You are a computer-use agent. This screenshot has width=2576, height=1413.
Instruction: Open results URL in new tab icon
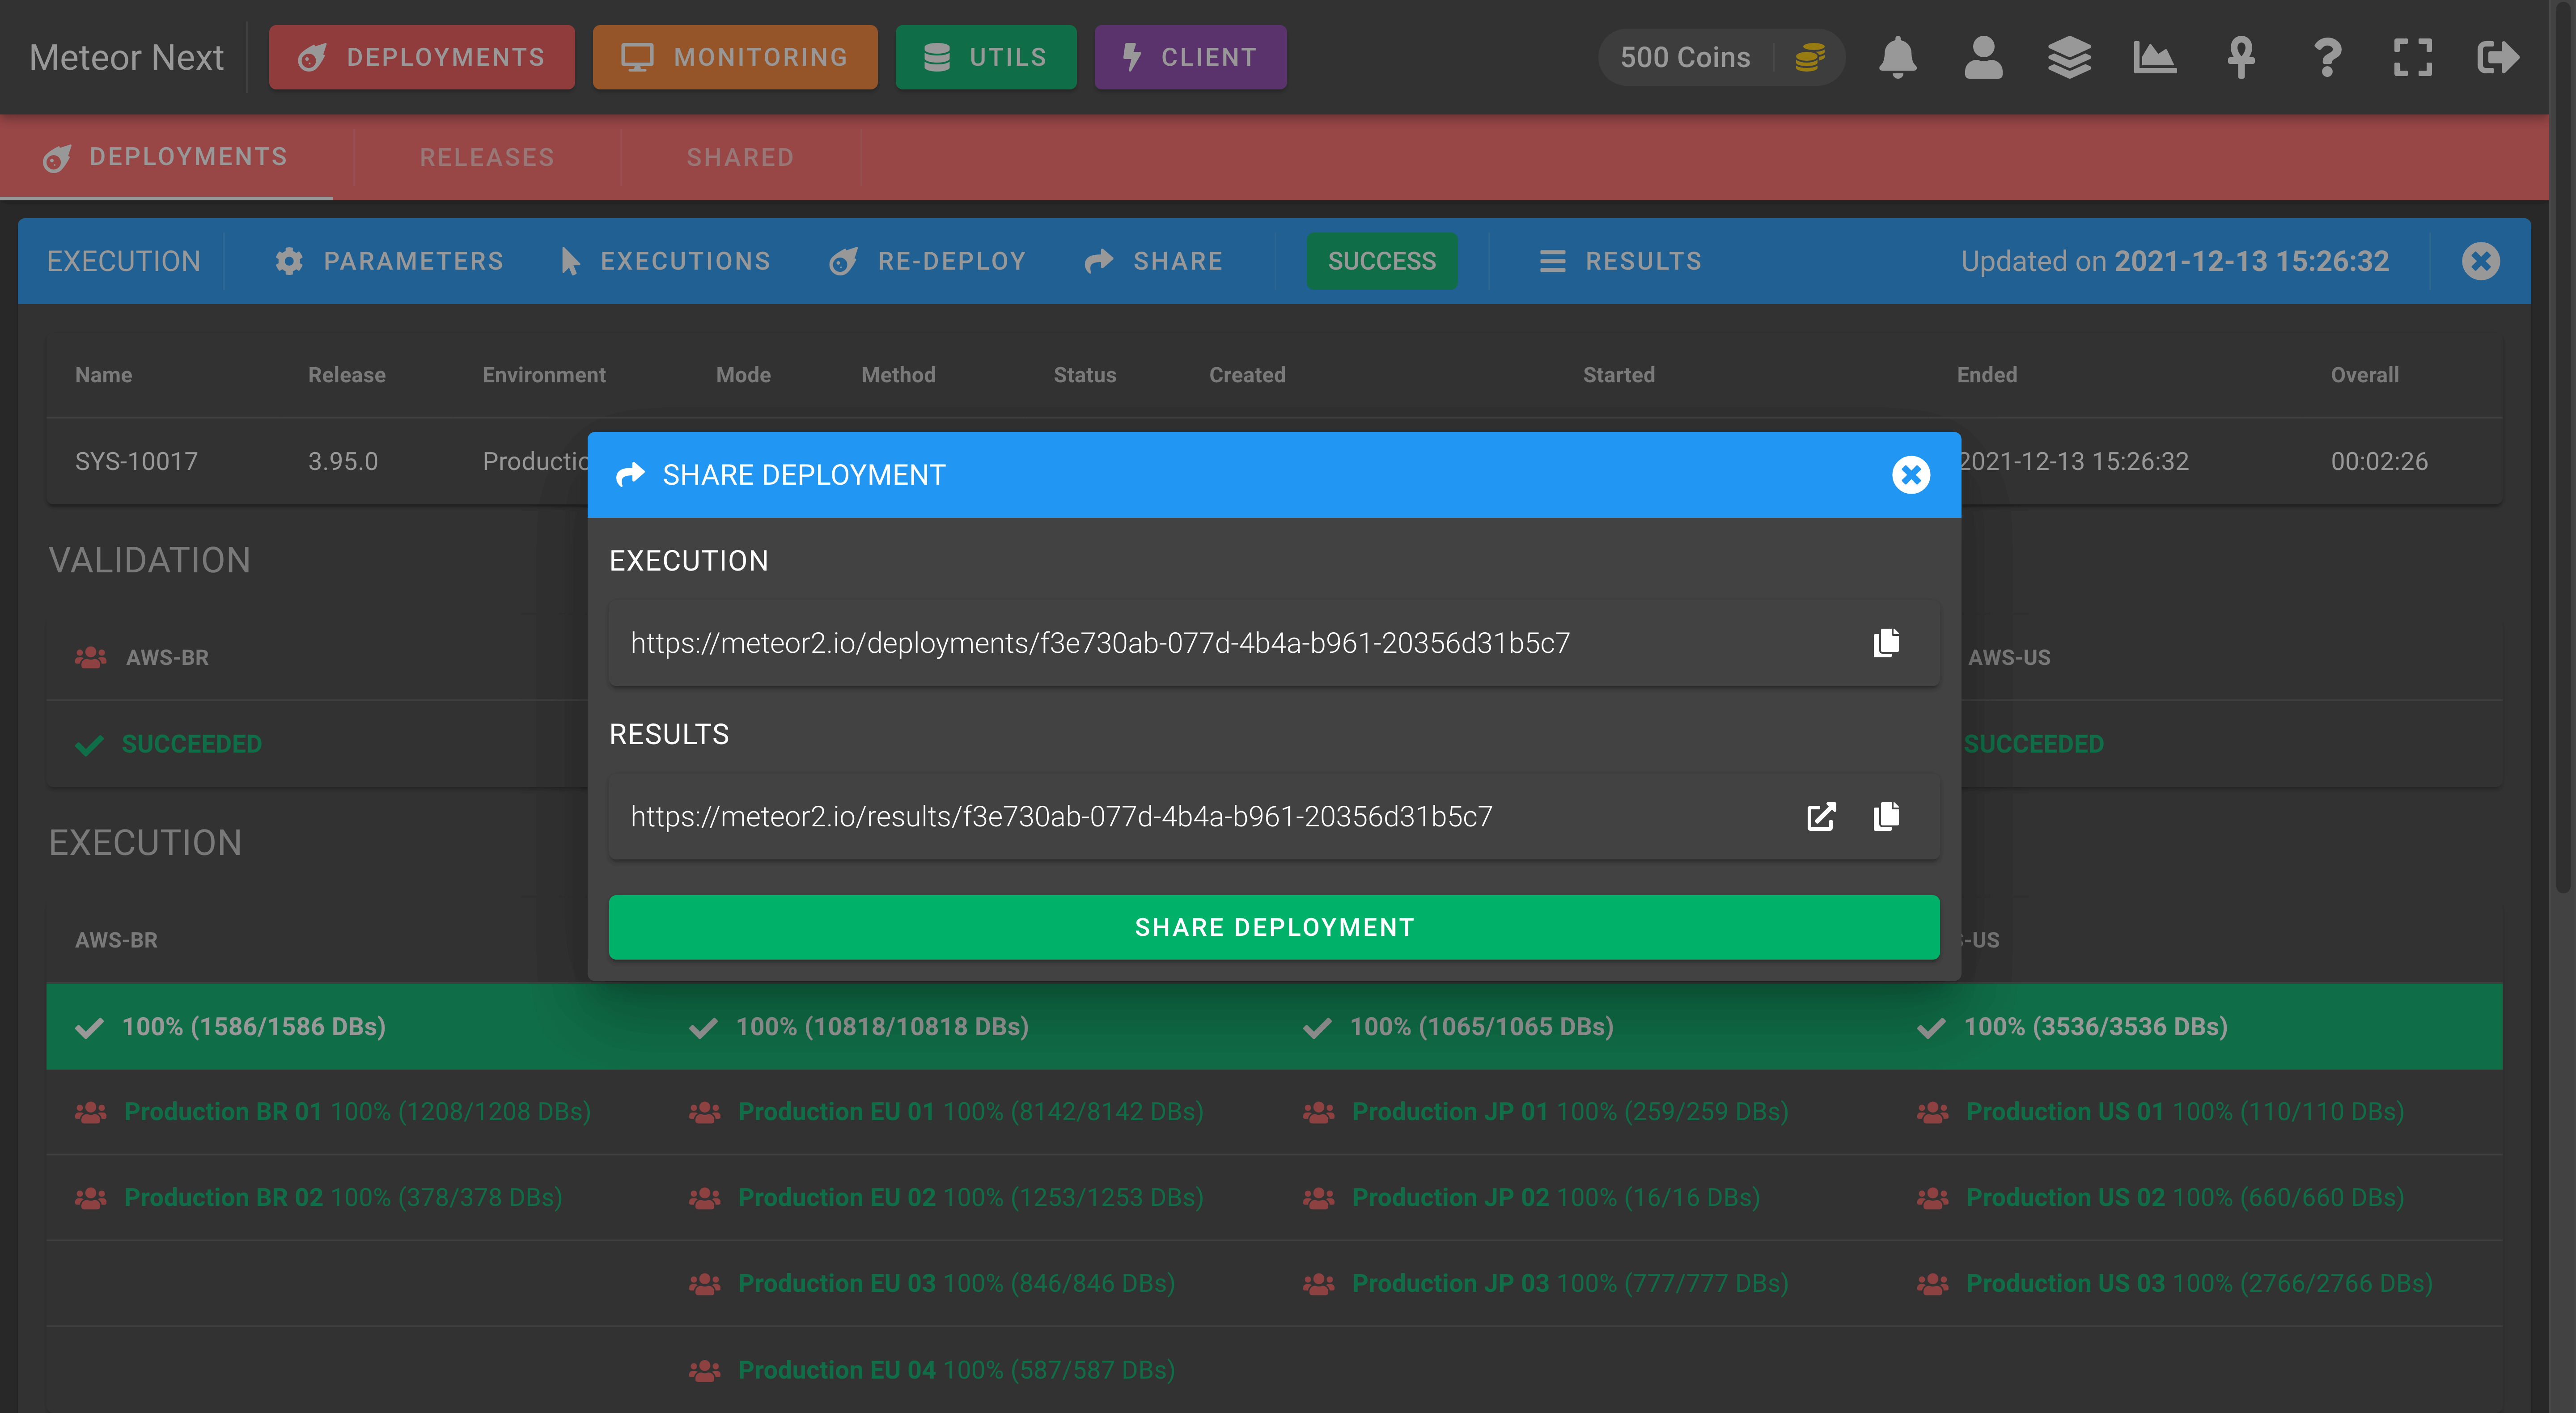pos(1821,817)
